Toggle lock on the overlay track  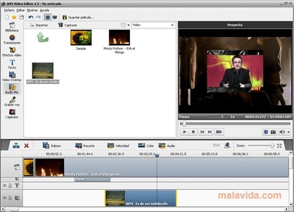pos(10,198)
